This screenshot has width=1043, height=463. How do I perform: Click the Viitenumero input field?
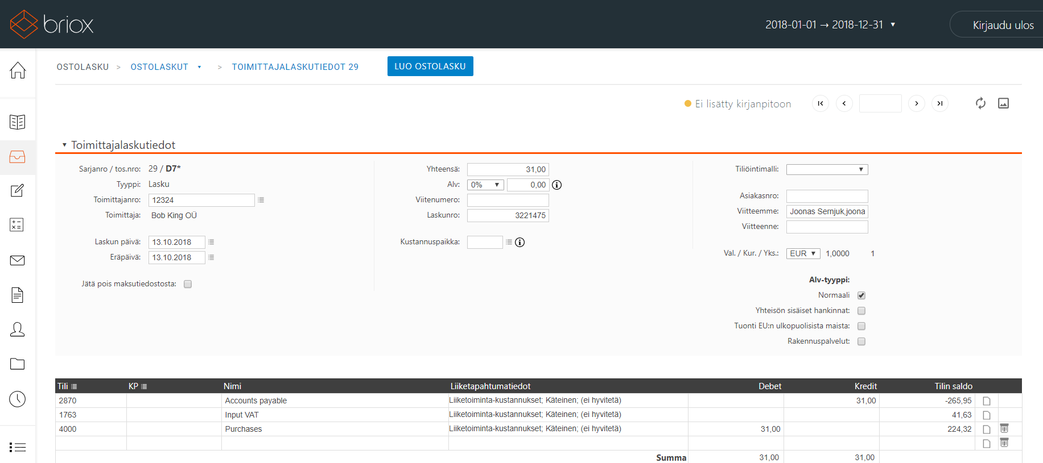coord(508,200)
